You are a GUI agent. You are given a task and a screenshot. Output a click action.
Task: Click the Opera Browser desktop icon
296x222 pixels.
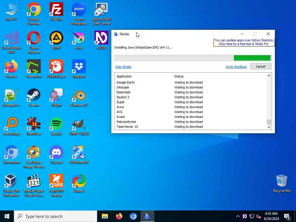34,42
